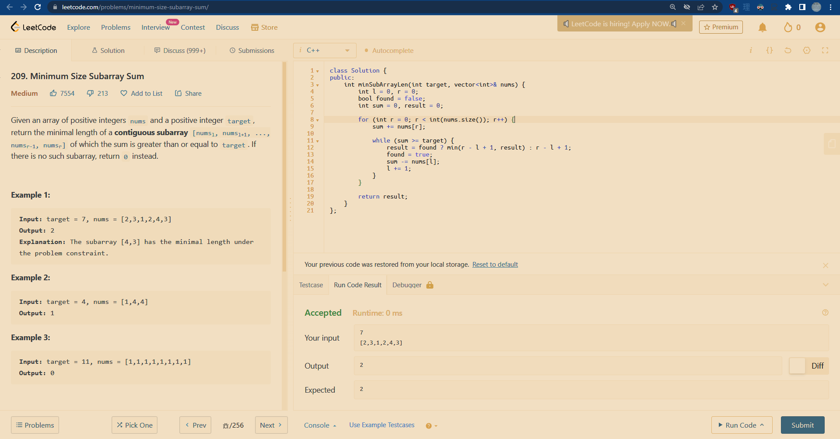Switch to the Testcase tab
The image size is (840, 439).
tap(311, 285)
